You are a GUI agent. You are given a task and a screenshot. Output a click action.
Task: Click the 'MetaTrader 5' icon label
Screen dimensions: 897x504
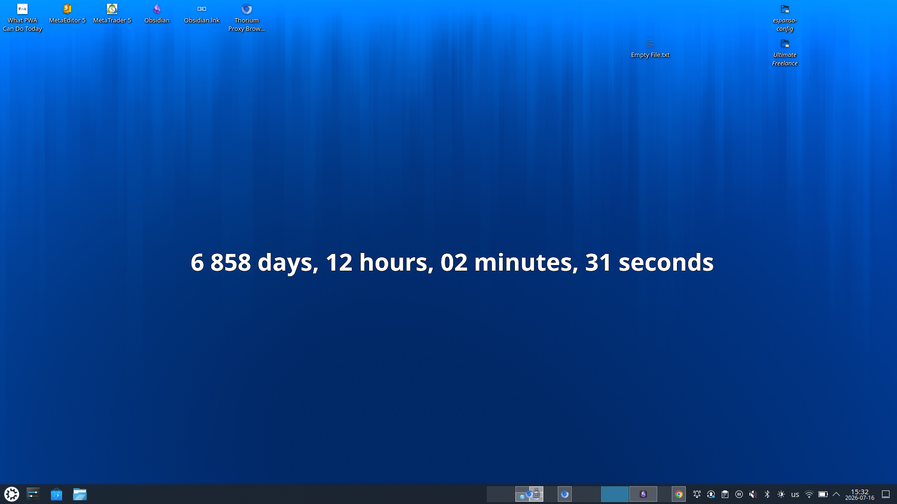pyautogui.click(x=112, y=21)
